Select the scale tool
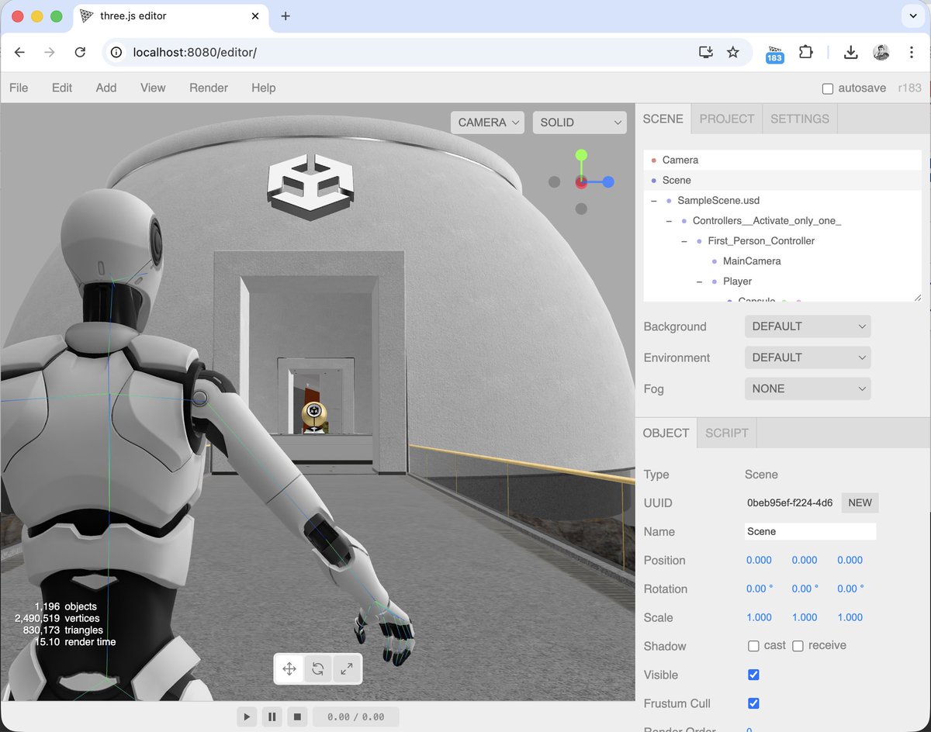 pyautogui.click(x=347, y=668)
